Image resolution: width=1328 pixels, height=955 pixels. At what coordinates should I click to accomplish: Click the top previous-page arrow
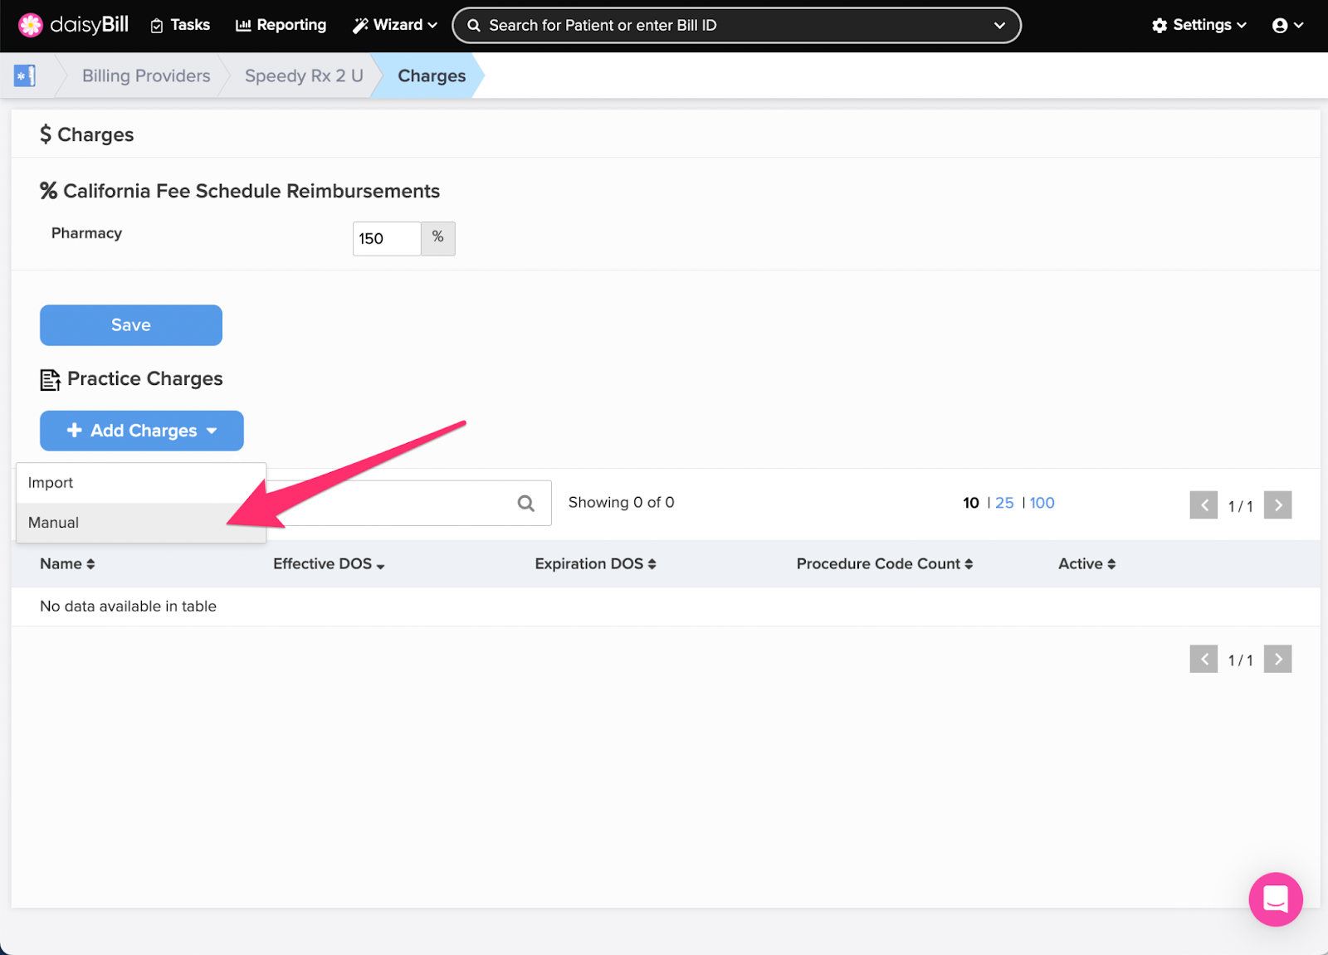(1203, 504)
